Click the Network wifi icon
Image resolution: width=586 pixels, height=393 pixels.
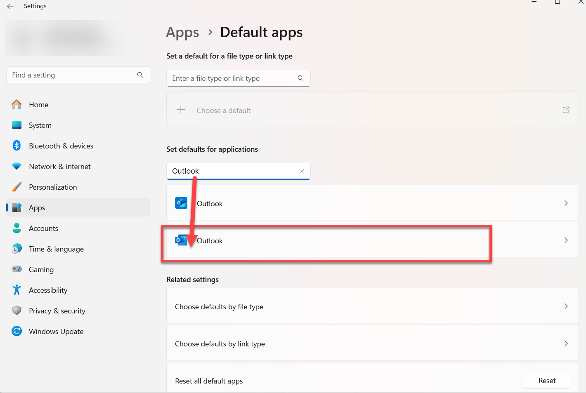[17, 166]
